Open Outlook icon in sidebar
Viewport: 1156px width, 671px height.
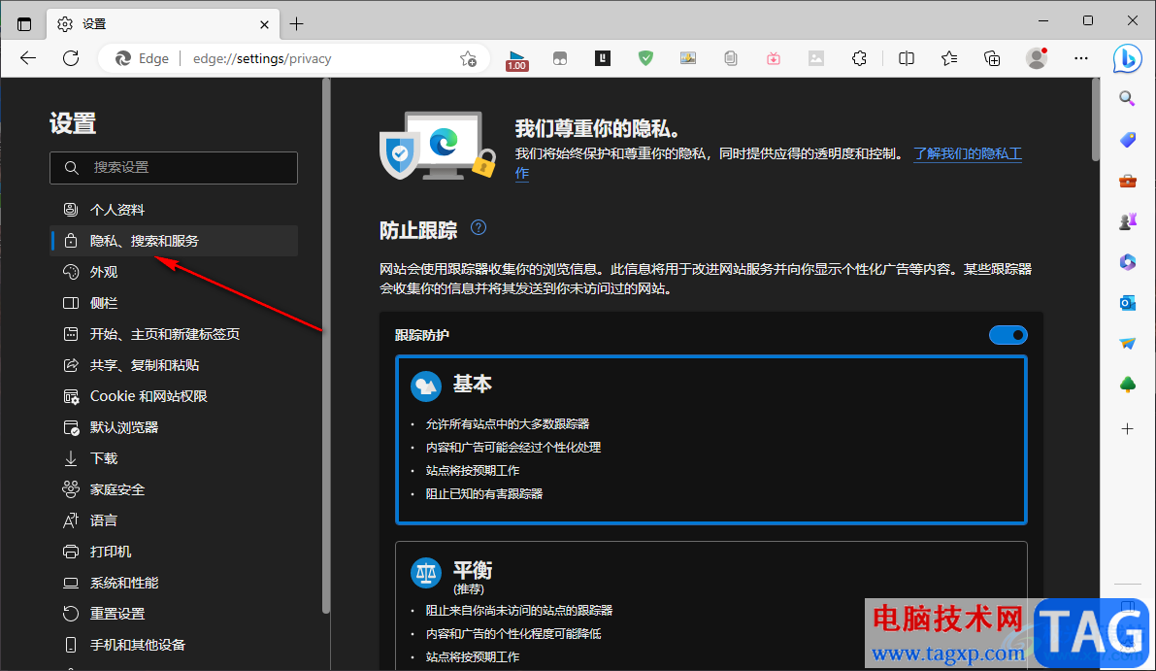[1127, 303]
